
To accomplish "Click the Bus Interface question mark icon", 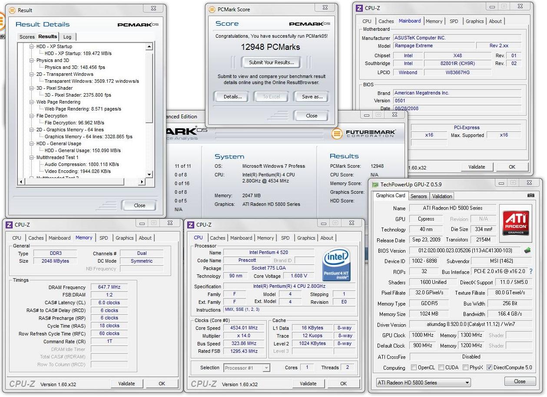I will (x=531, y=271).
